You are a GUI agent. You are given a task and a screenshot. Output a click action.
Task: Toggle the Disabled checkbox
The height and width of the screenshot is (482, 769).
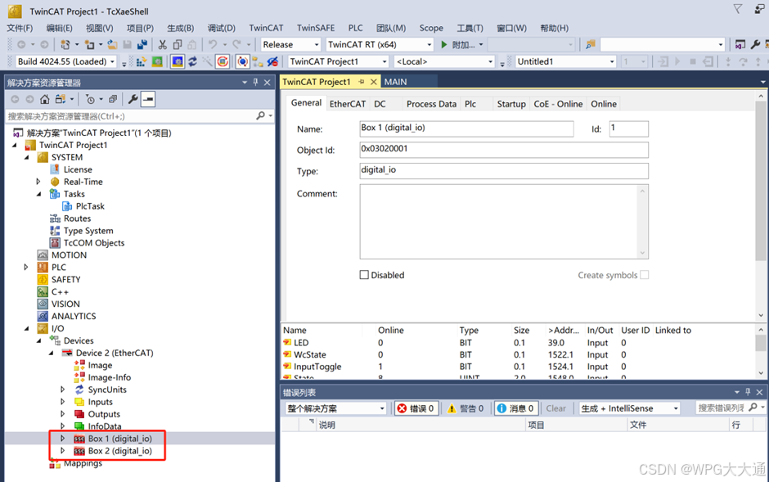click(x=364, y=275)
